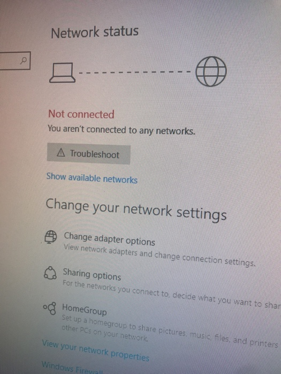
Task: Click the Change adapter options globe icon
Action: 51,237
